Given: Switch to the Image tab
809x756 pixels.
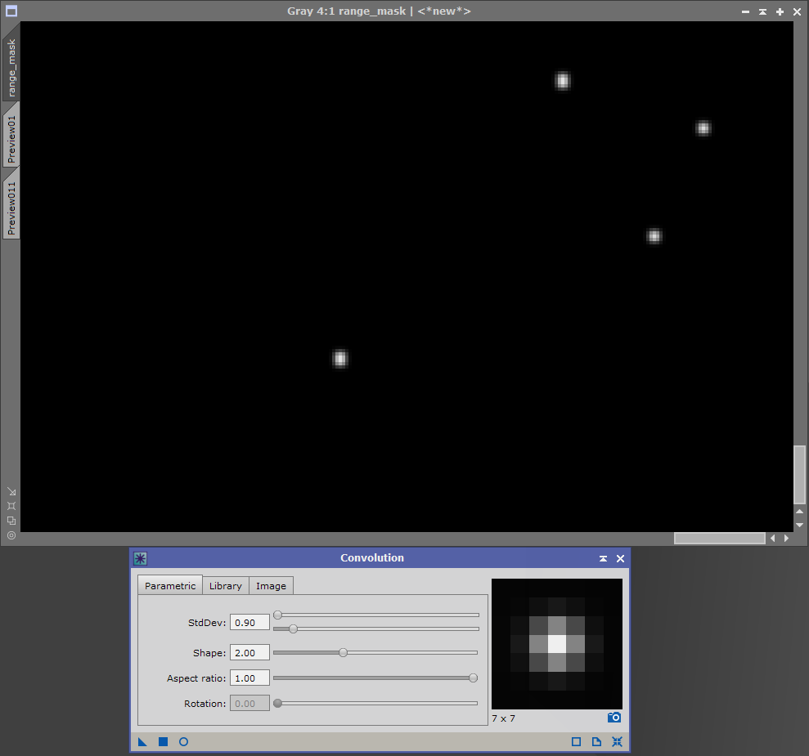Looking at the screenshot, I should pos(271,586).
